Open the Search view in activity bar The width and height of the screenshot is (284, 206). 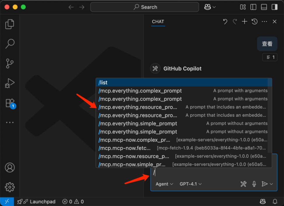10,44
